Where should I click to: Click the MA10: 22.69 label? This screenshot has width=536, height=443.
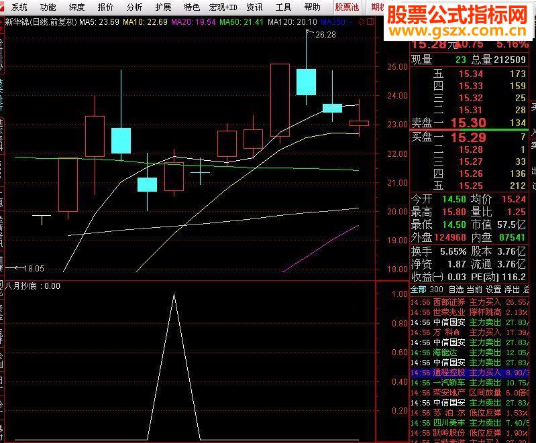tap(146, 22)
